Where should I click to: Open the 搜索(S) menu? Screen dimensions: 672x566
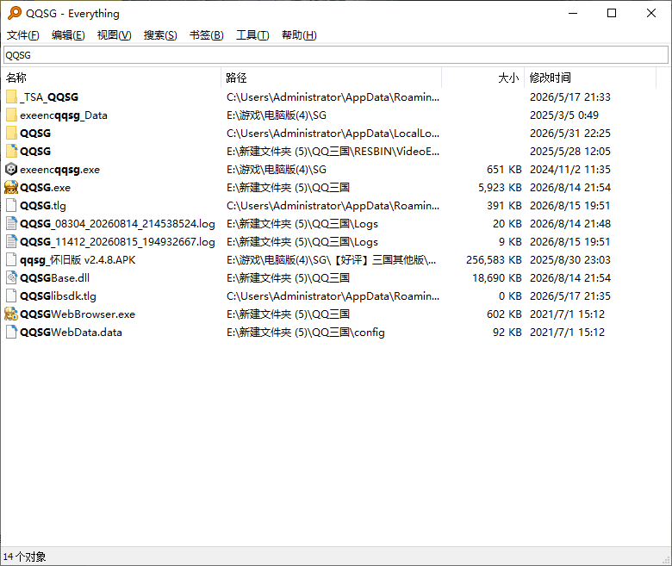[x=160, y=35]
